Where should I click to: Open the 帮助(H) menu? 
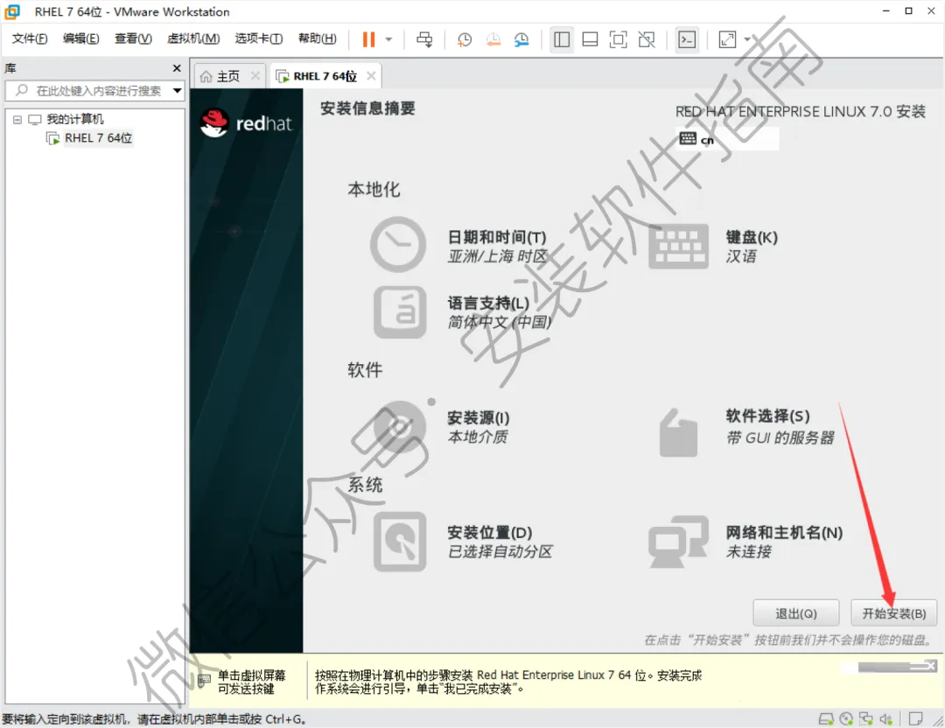point(318,38)
